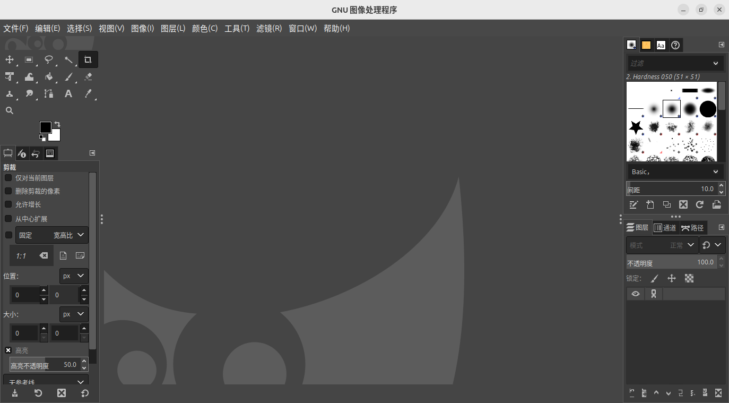Select the Unified Transform tool
Screen dimensions: 729x403
(10, 77)
